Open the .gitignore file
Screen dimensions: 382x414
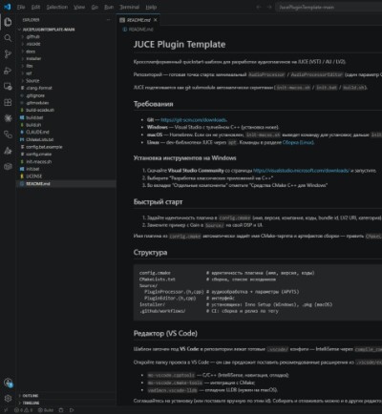coord(66,95)
